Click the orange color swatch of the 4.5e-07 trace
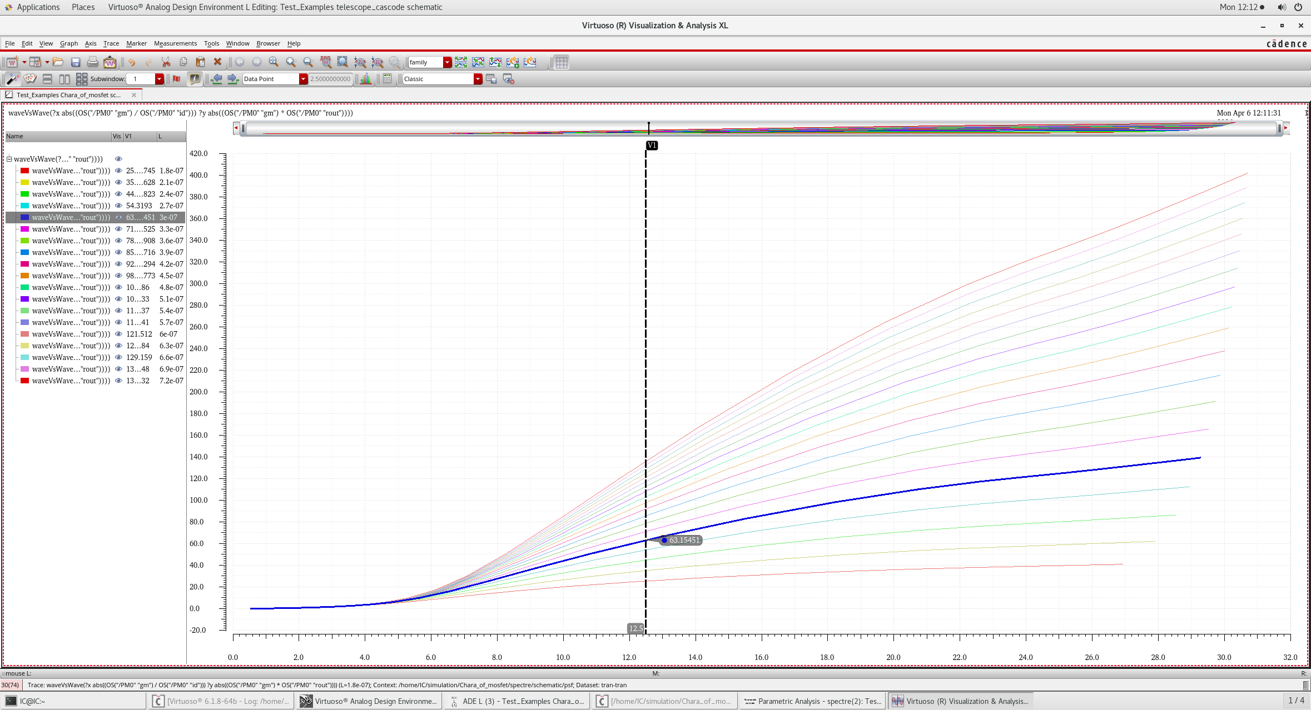This screenshot has height=710, width=1311. click(x=24, y=276)
